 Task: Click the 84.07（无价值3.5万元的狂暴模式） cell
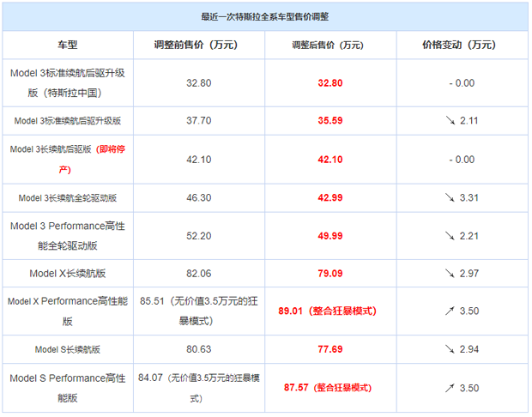pos(199,388)
